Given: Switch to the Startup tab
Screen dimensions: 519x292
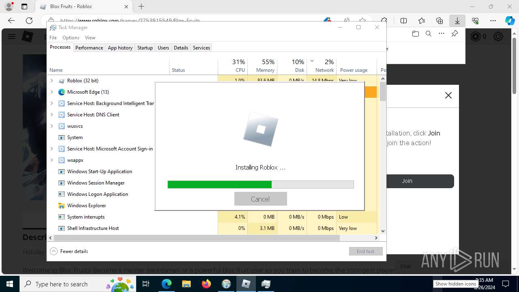Looking at the screenshot, I should [145, 47].
